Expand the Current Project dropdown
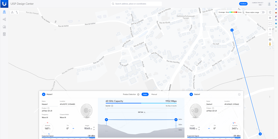278x139 pixels. pyautogui.click(x=260, y=5)
